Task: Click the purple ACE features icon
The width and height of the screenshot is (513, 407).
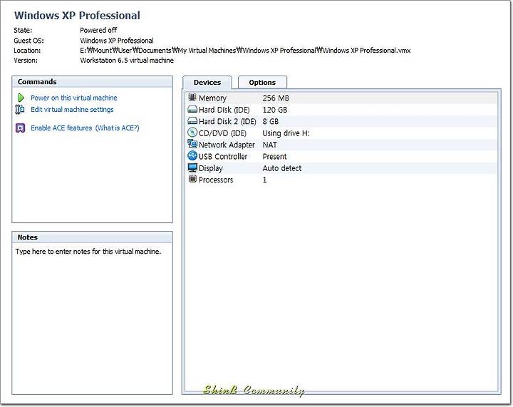Action: 20,128
